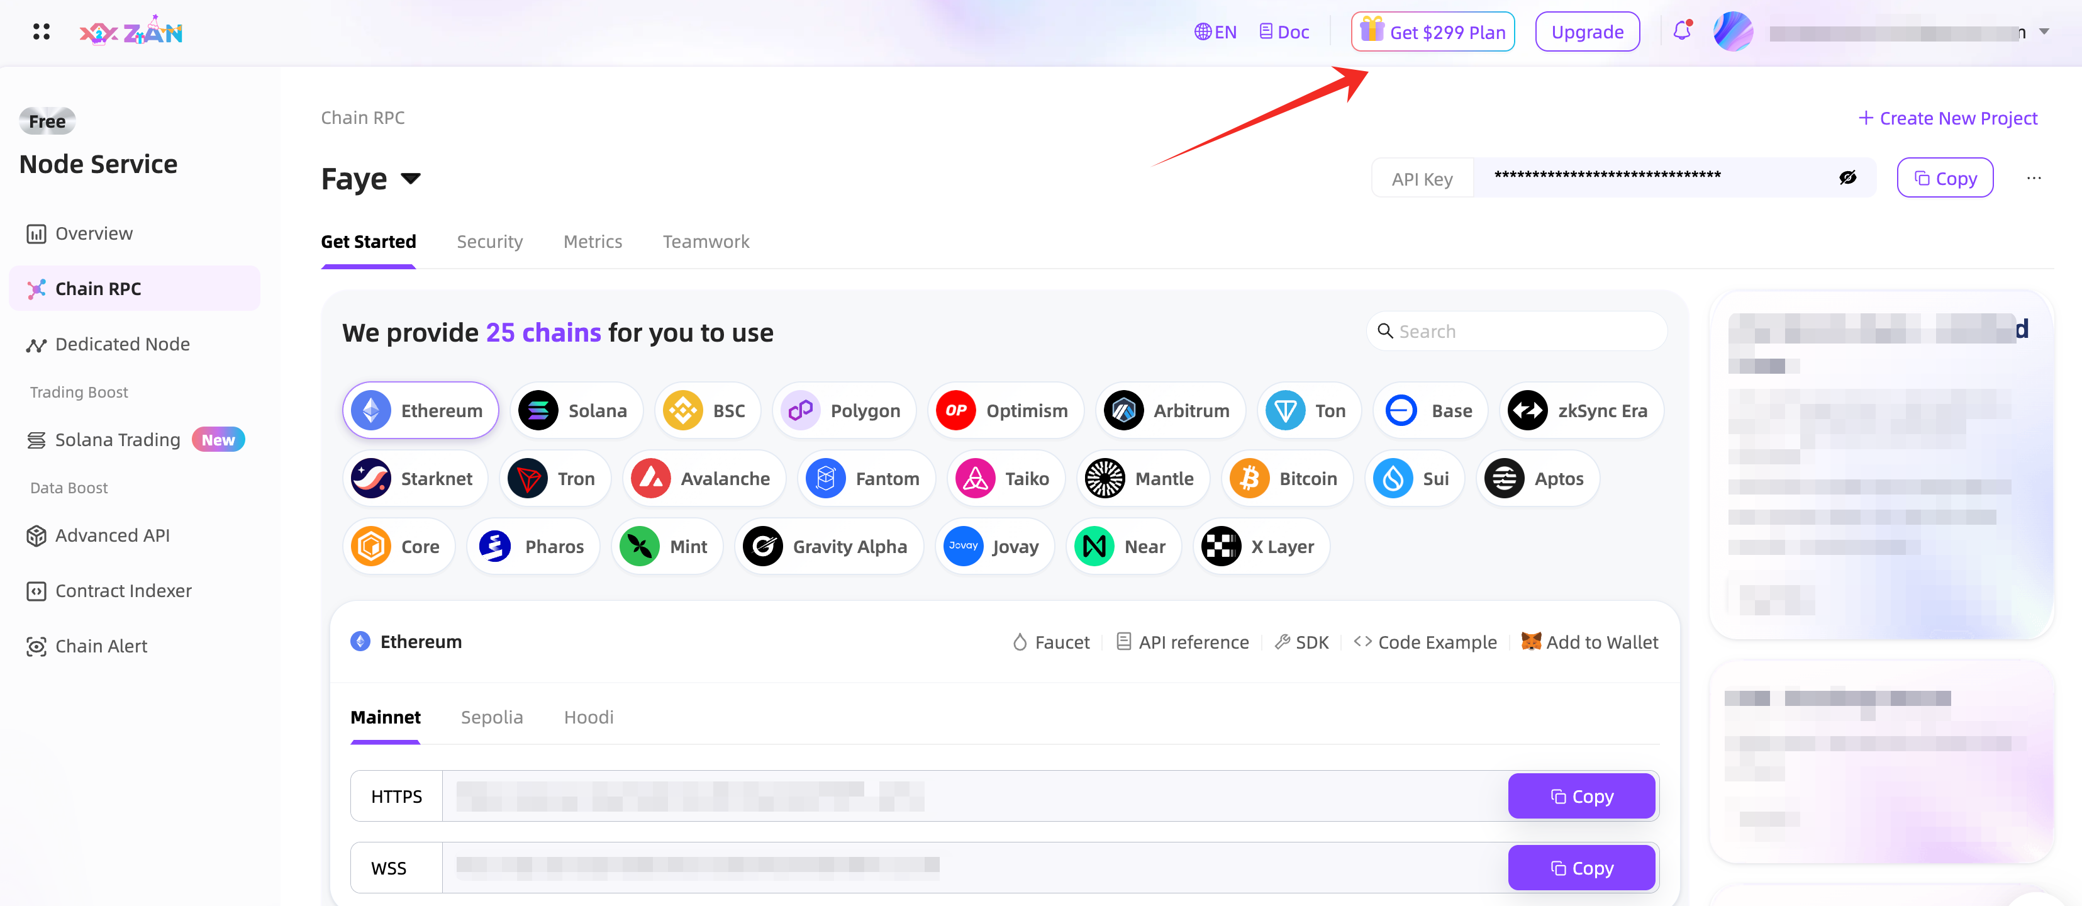2082x906 pixels.
Task: Select the Solana chain icon
Action: 538,411
